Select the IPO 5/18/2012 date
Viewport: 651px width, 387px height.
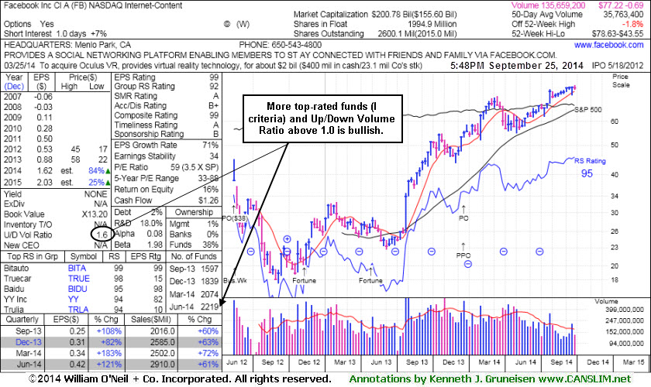coord(618,66)
